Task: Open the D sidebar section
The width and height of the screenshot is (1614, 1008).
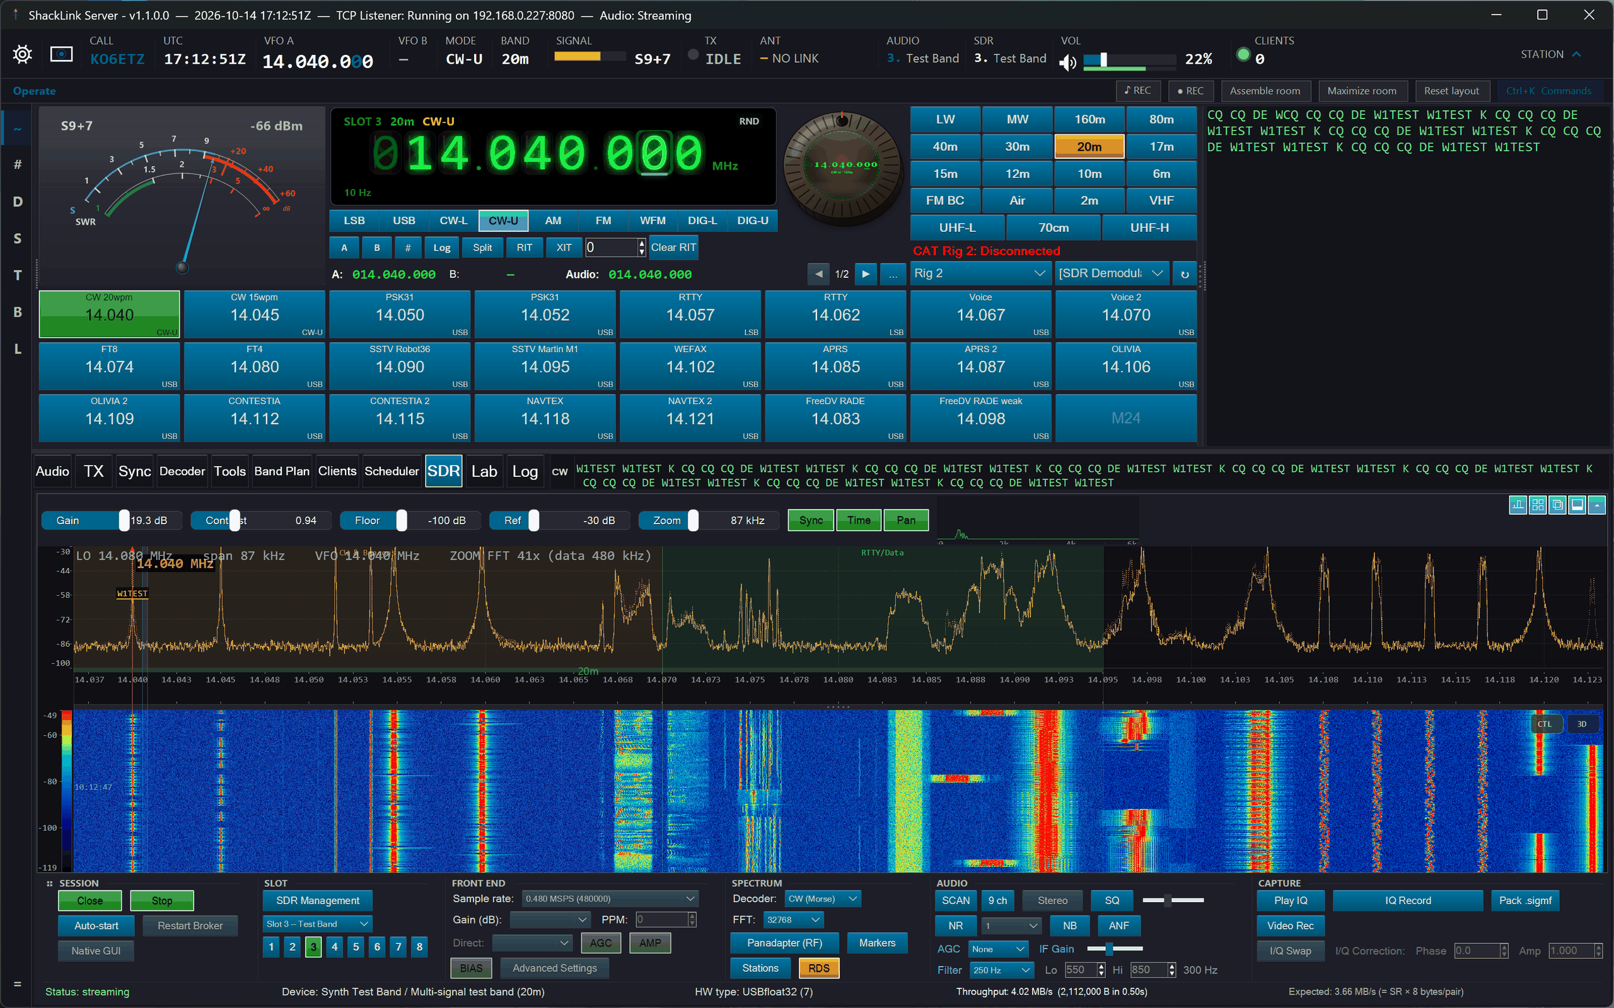Action: pos(18,202)
